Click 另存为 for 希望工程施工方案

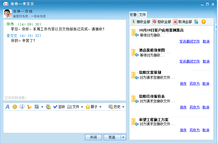[195, 130]
